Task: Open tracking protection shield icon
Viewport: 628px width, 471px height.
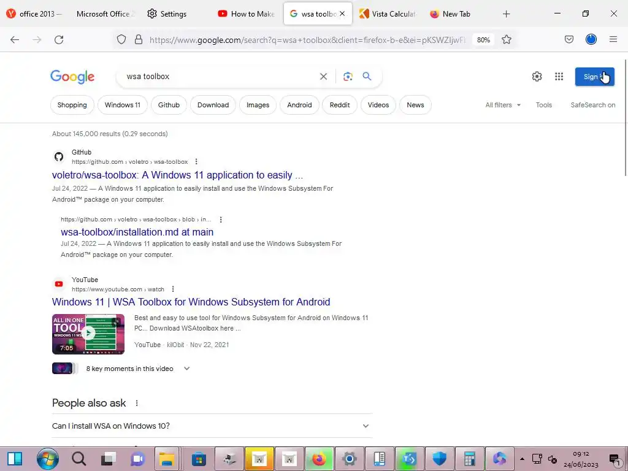Action: 121,40
